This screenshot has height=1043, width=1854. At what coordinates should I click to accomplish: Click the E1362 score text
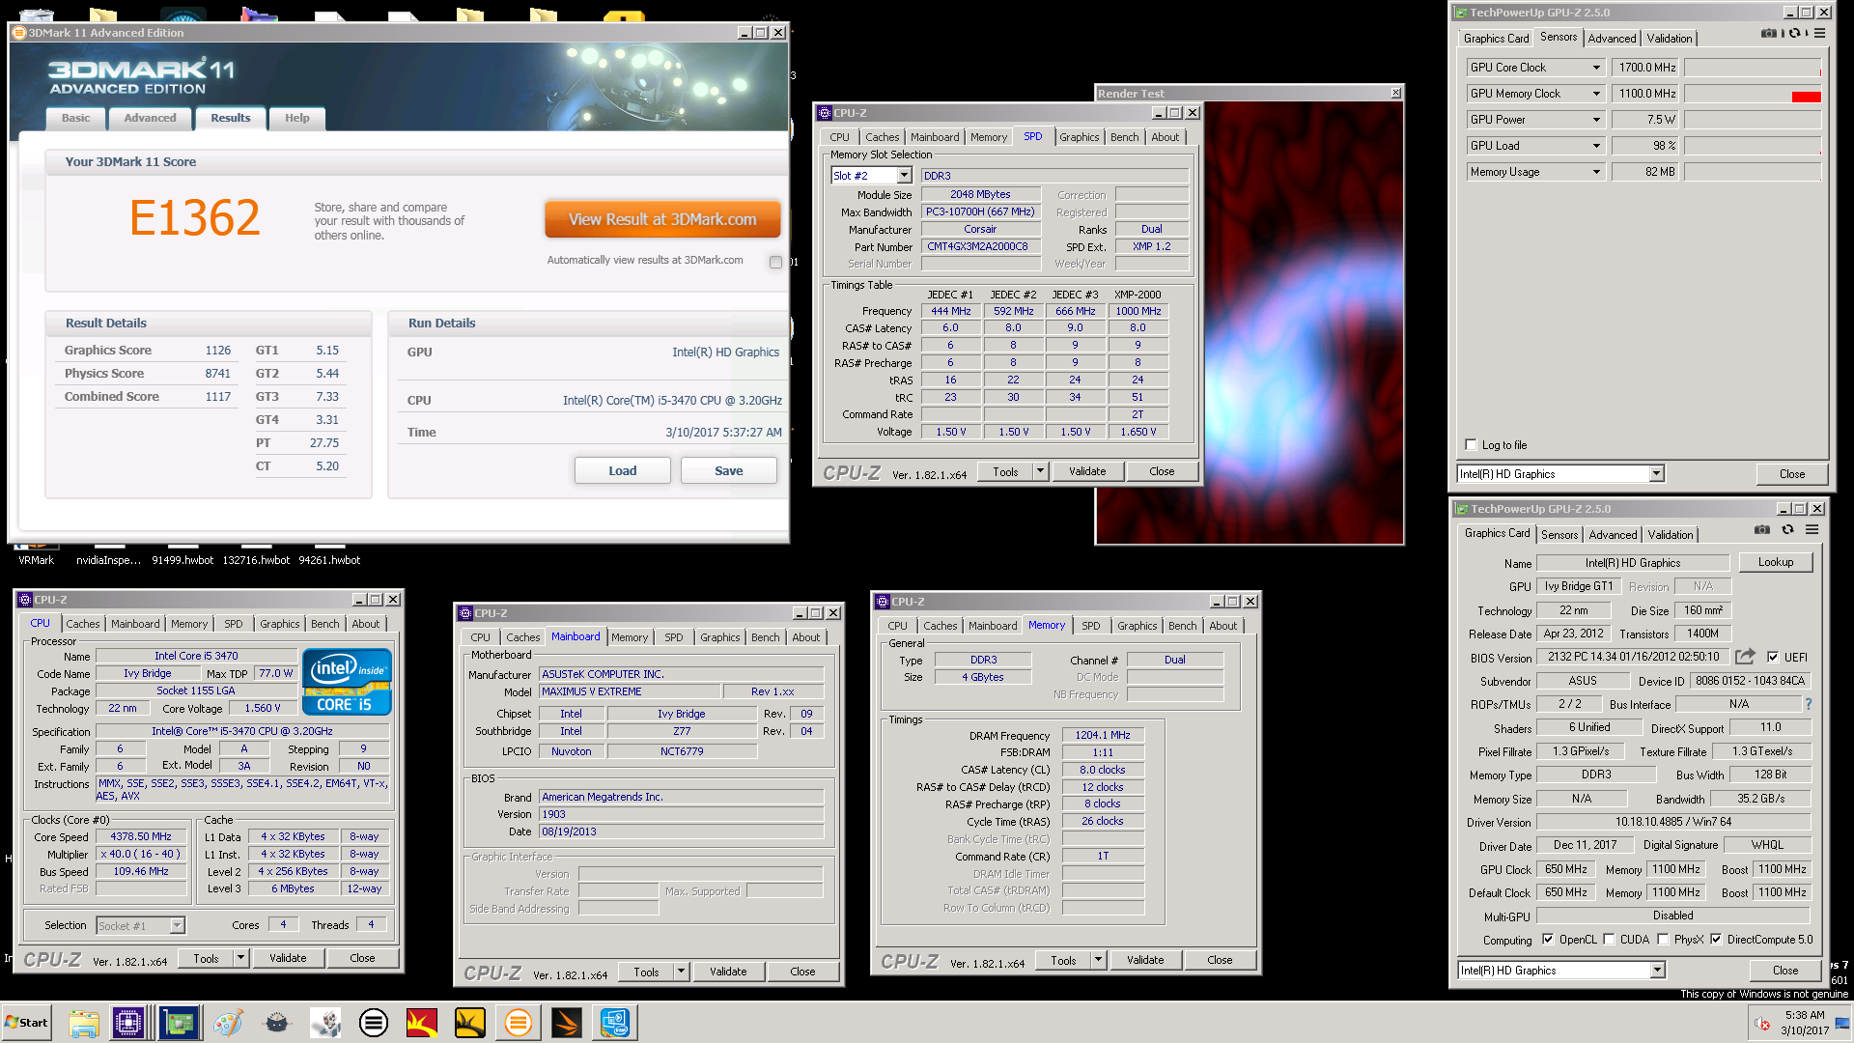pyautogui.click(x=195, y=218)
